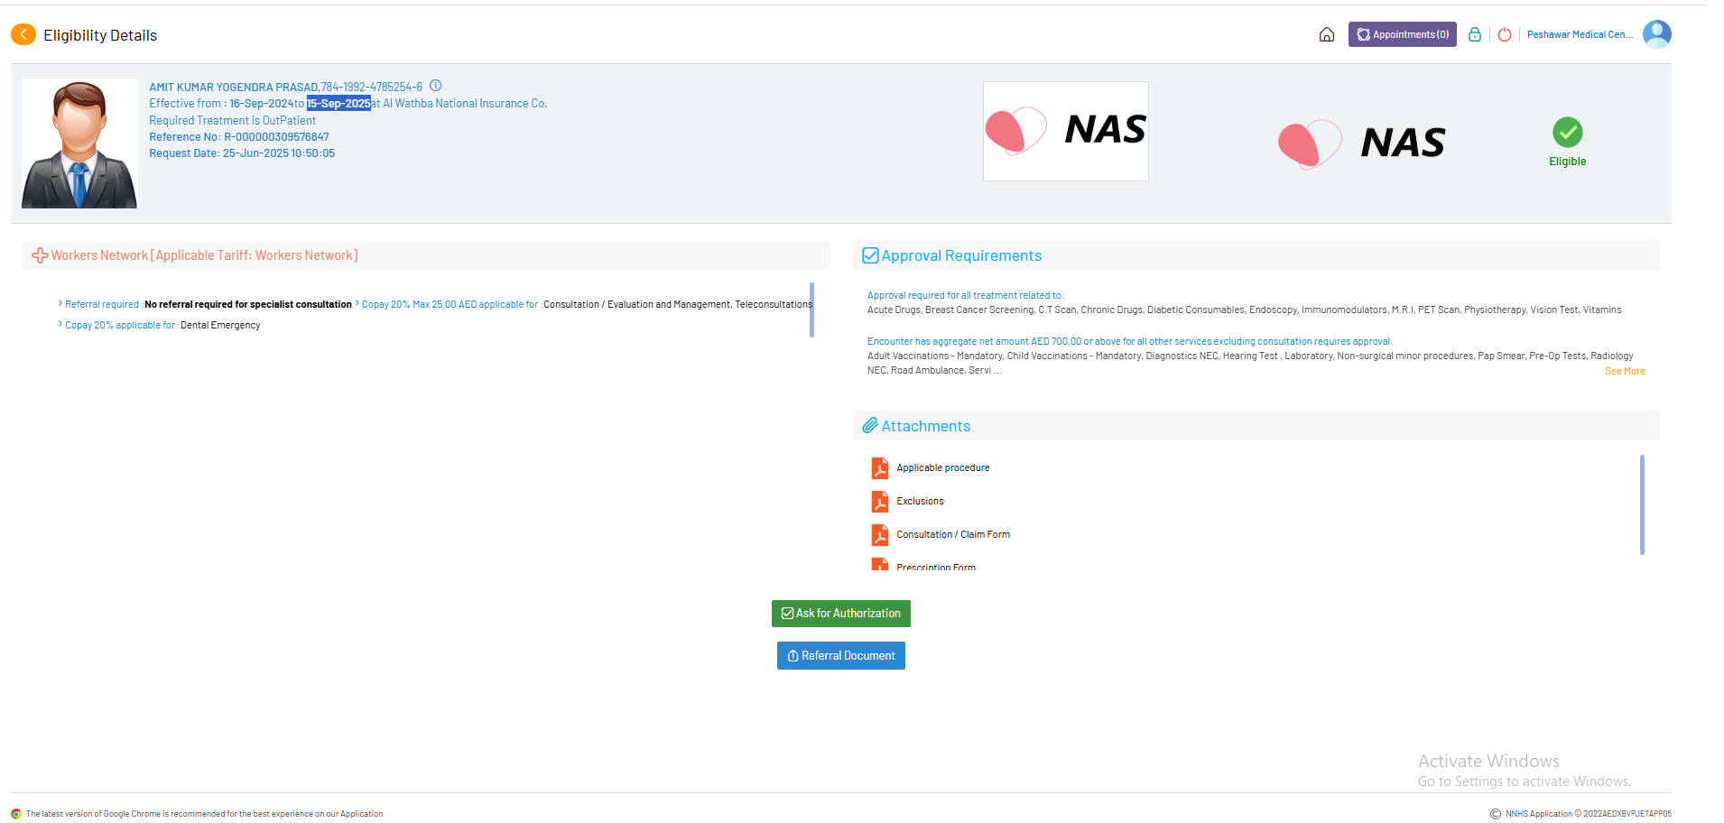The width and height of the screenshot is (1724, 823).
Task: Click the Dental Emergency benefit text
Action: 220,326
